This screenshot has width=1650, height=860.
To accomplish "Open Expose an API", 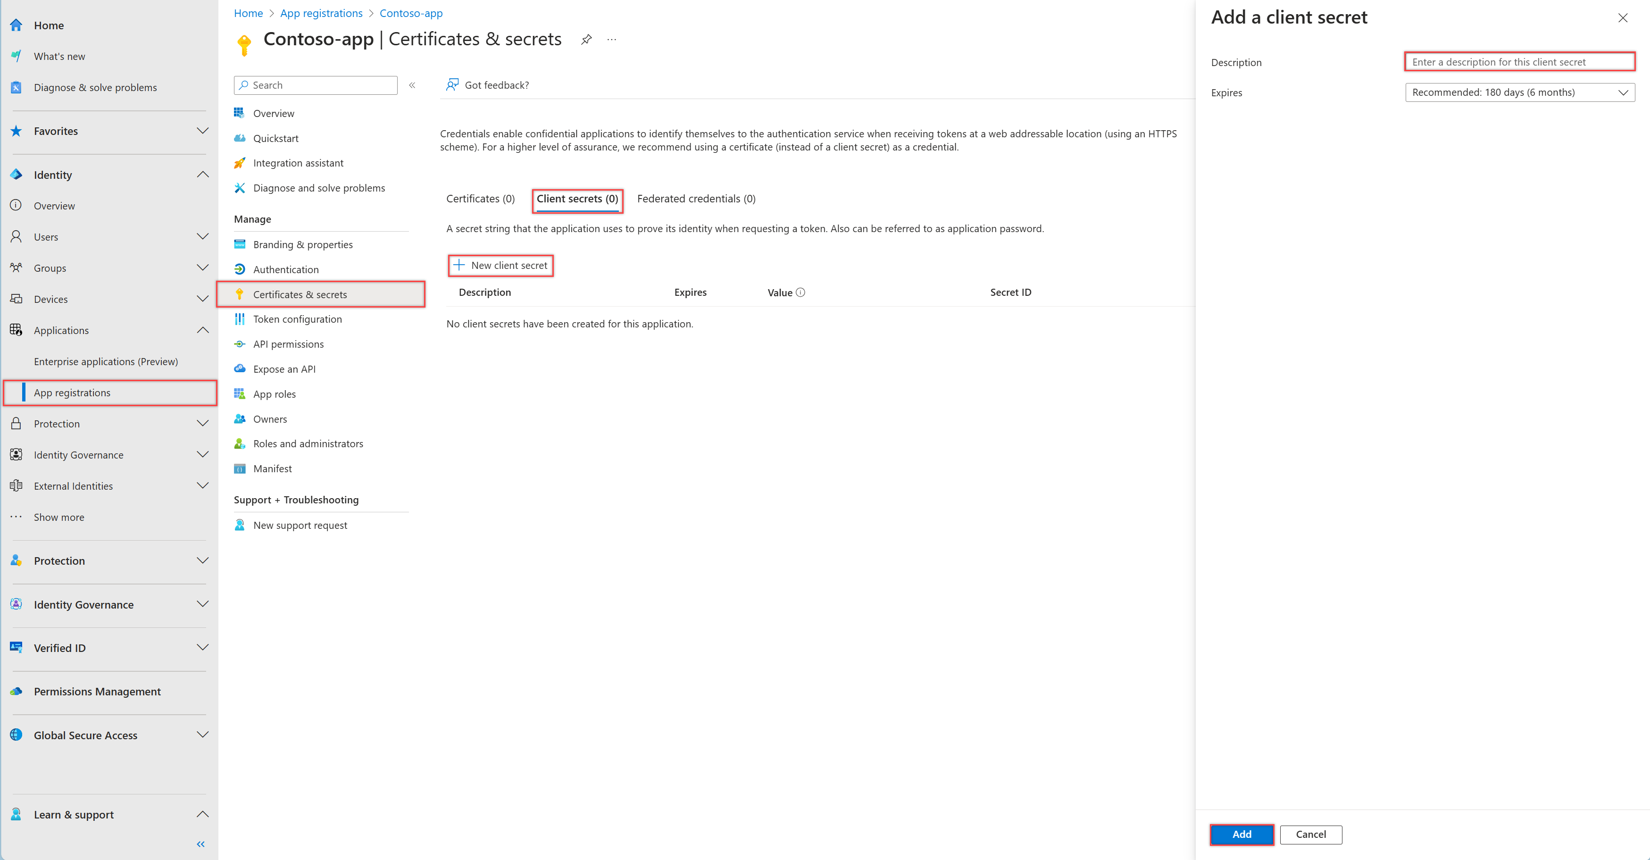I will [x=284, y=369].
